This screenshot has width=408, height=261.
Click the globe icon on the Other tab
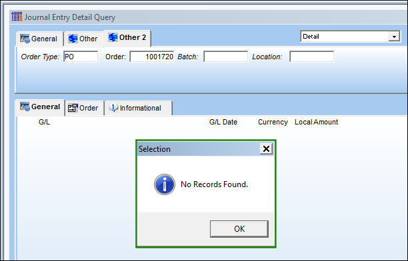pyautogui.click(x=73, y=39)
